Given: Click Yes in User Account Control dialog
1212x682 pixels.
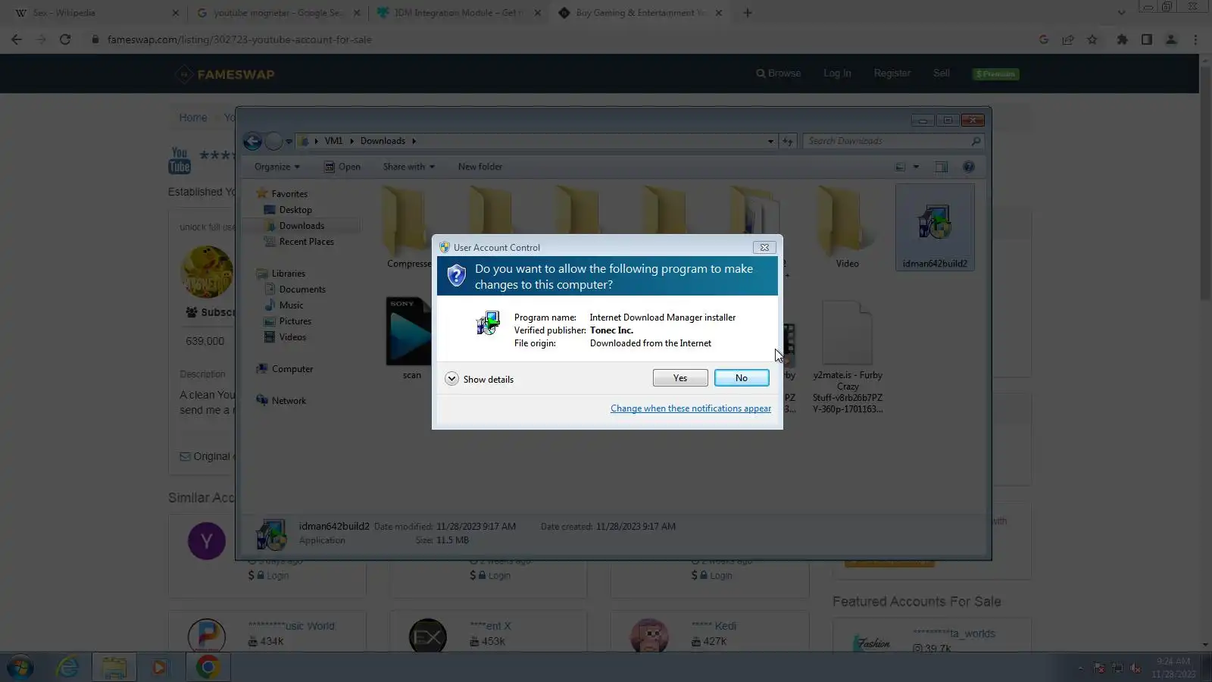Looking at the screenshot, I should pos(680,378).
